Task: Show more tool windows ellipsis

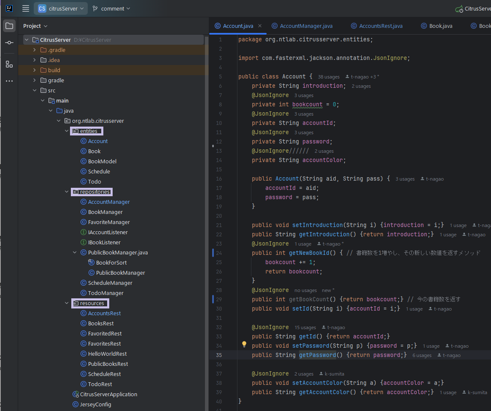Action: point(9,81)
